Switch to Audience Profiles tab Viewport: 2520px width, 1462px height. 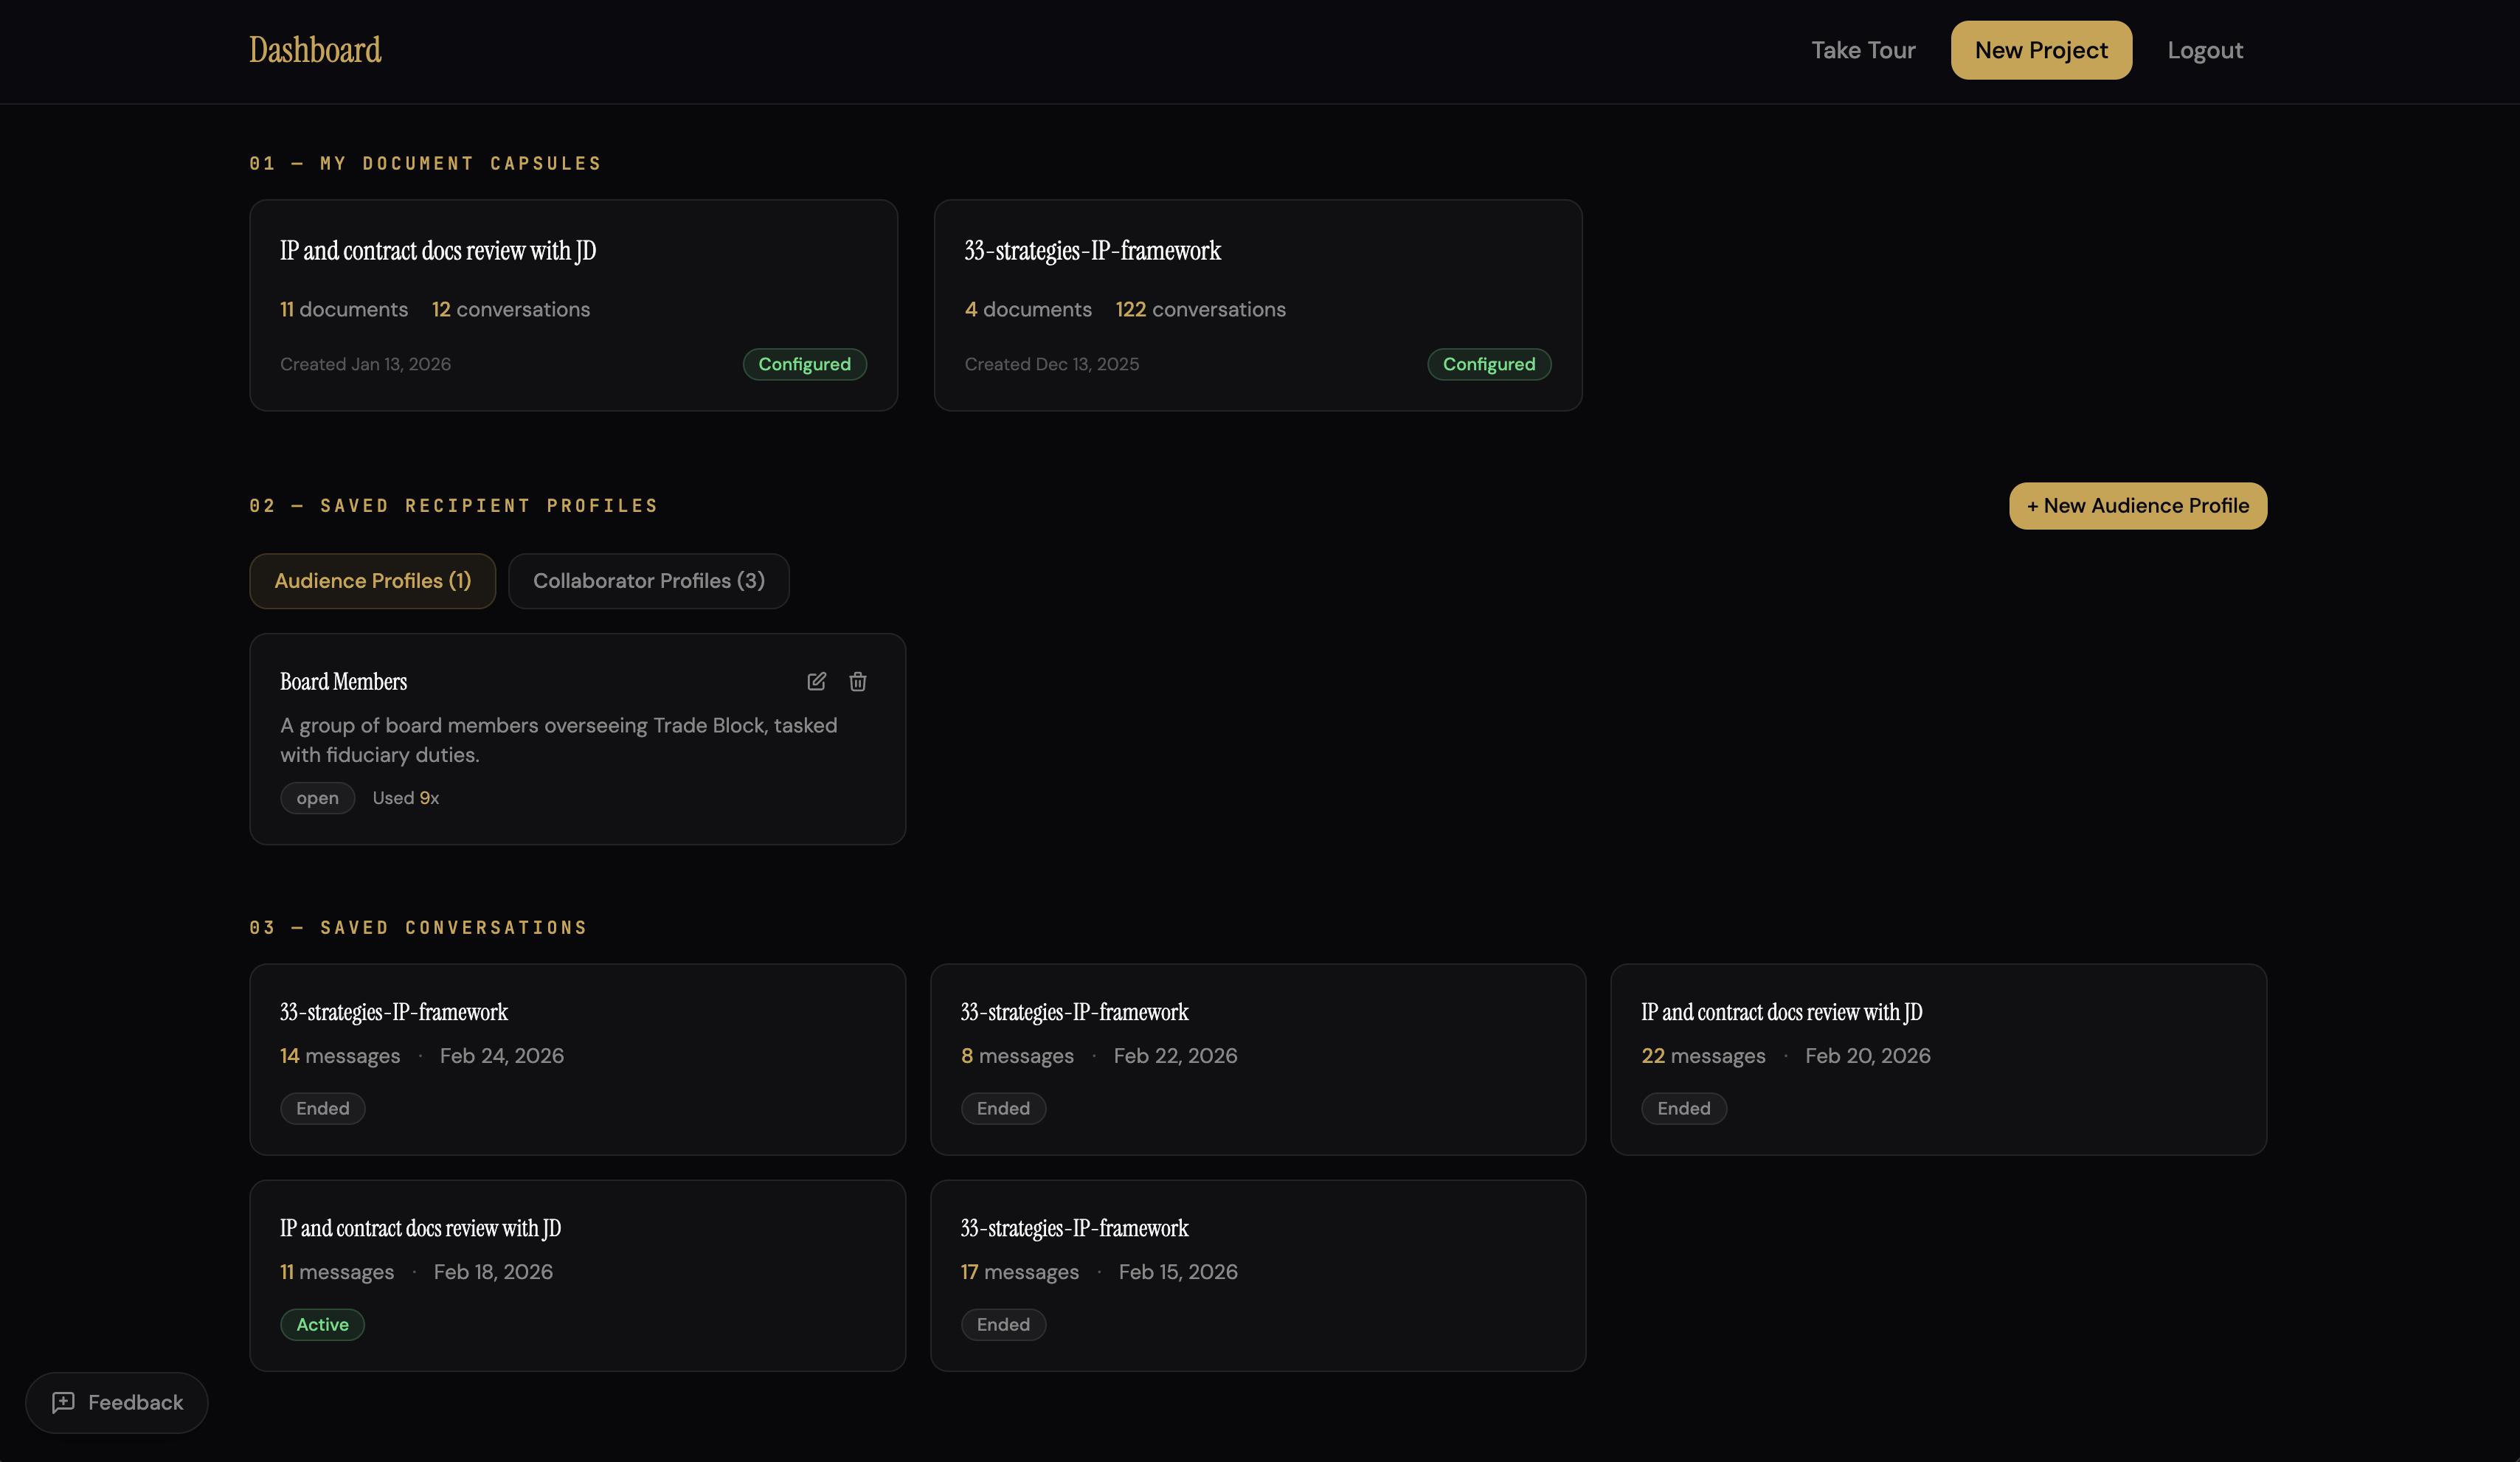tap(372, 581)
